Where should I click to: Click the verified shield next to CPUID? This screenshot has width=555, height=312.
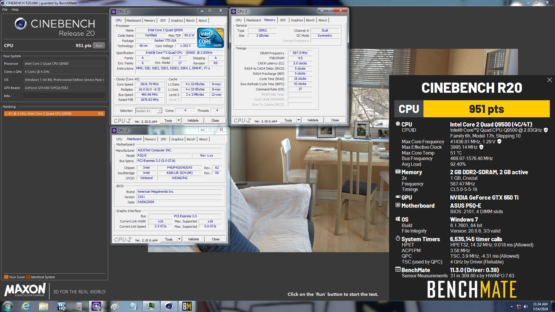546,130
